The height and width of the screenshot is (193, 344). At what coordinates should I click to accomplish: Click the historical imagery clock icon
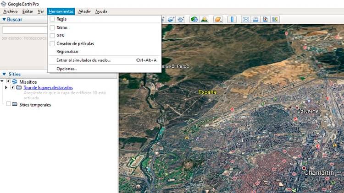[x=194, y=19]
